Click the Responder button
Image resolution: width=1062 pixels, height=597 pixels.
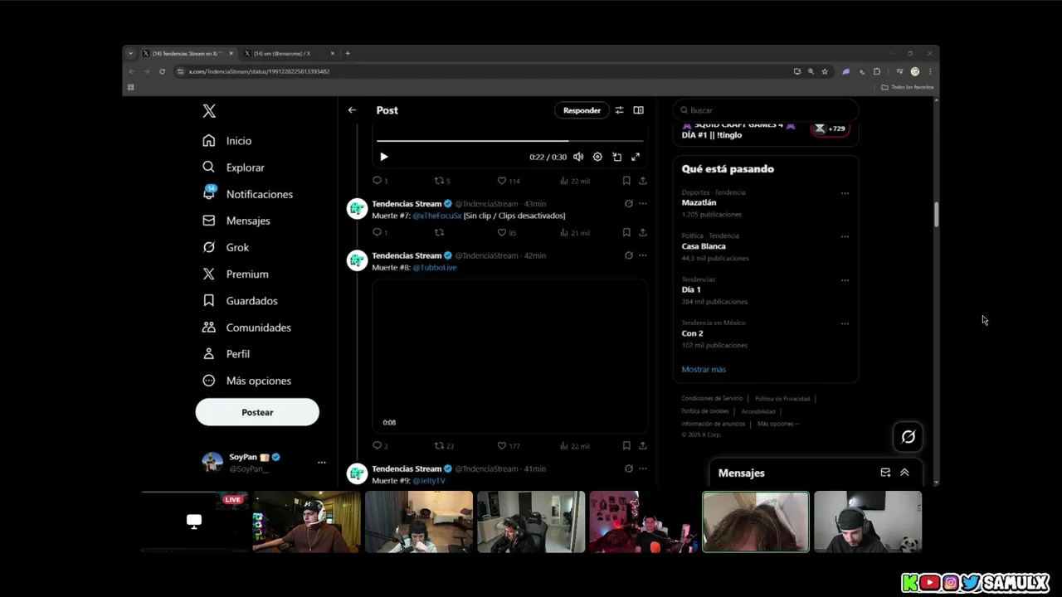click(x=582, y=110)
